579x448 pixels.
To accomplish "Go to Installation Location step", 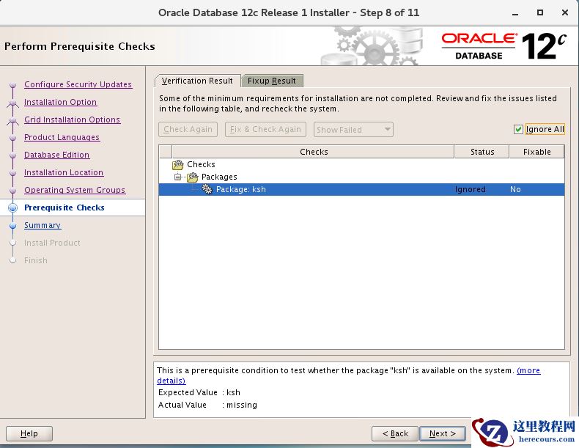I will coord(64,172).
